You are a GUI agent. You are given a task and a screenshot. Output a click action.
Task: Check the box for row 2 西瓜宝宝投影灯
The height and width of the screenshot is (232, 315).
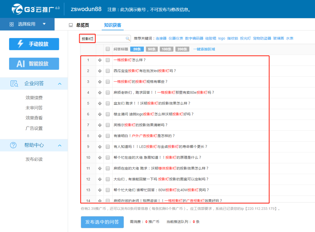[108, 71]
